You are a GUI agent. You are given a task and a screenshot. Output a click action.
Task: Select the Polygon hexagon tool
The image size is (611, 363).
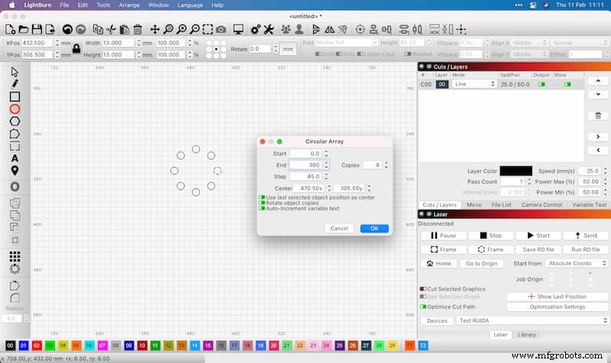(x=15, y=121)
